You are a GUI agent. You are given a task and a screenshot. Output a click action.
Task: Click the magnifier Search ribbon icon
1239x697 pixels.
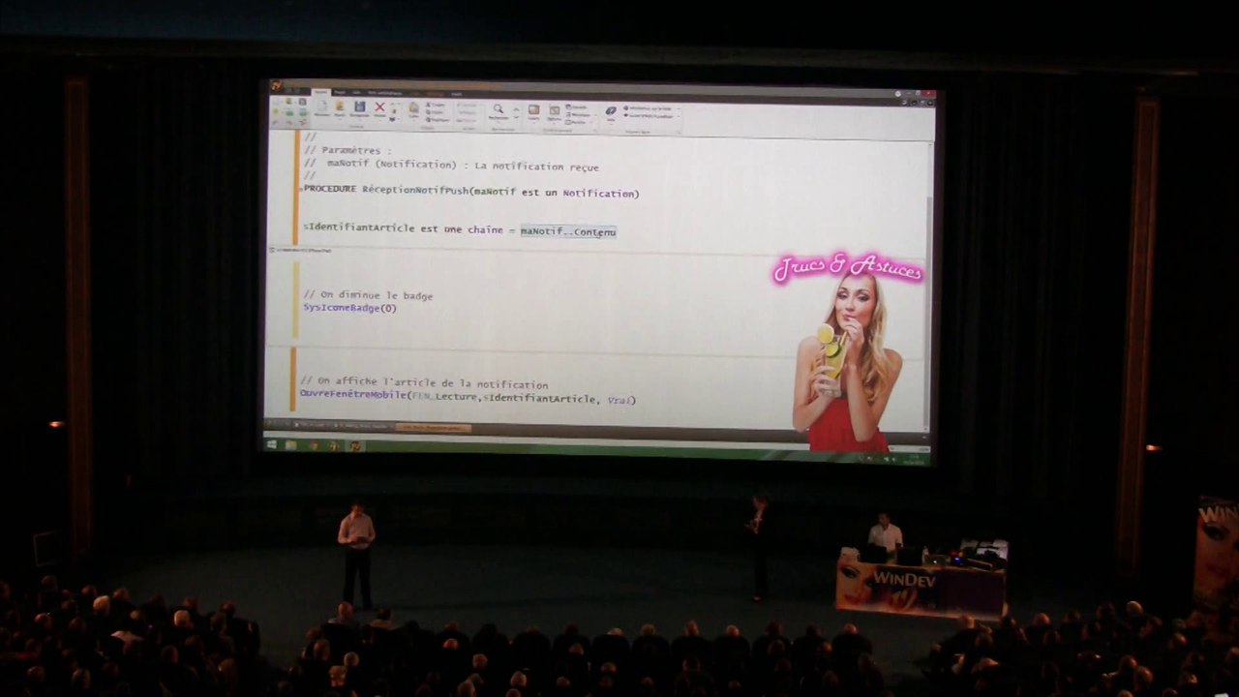point(498,108)
